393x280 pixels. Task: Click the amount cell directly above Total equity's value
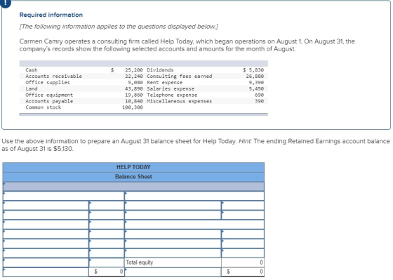click(x=243, y=253)
